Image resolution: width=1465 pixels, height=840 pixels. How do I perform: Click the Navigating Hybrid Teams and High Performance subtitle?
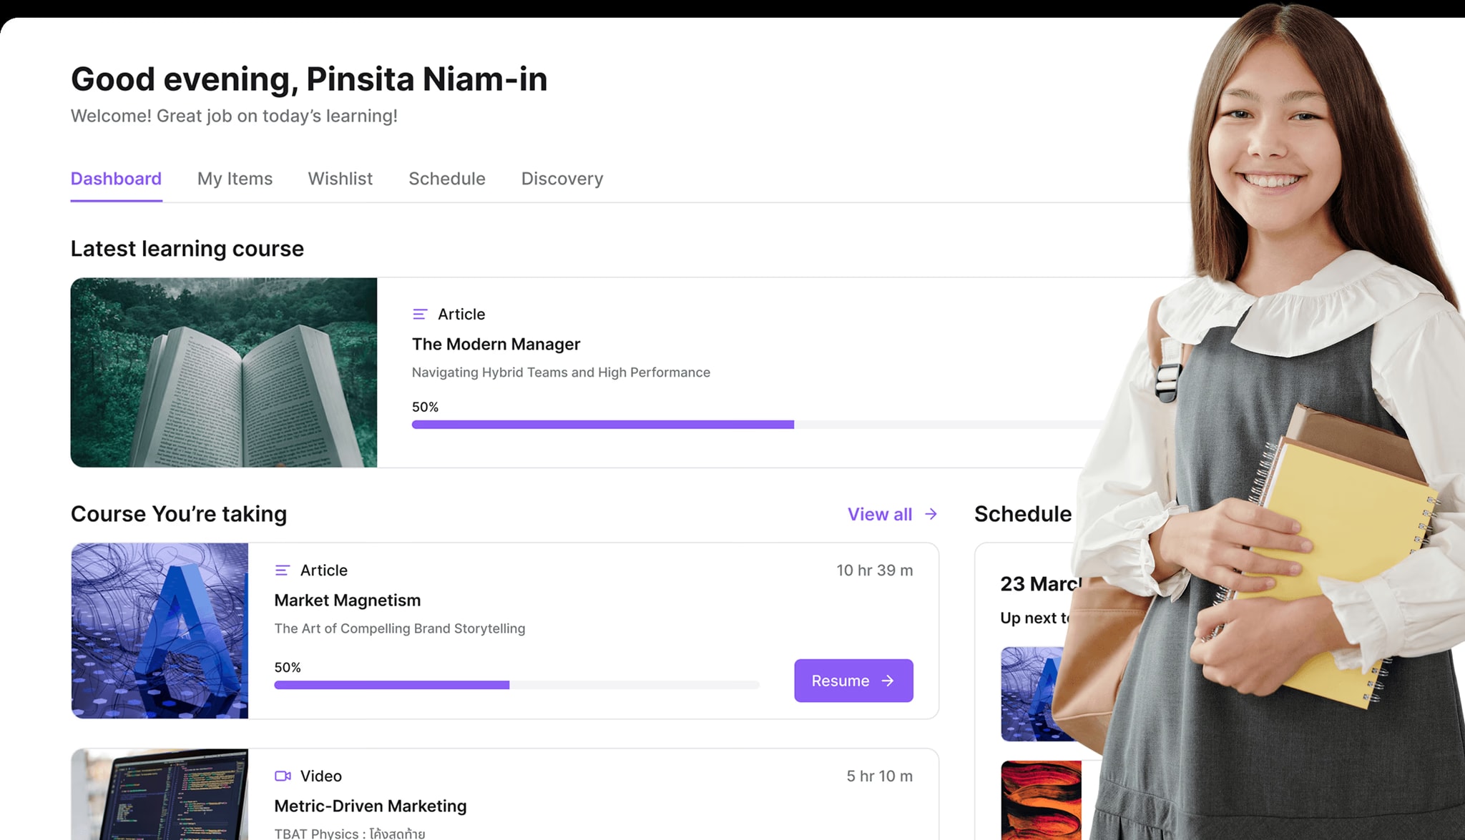[x=561, y=372]
